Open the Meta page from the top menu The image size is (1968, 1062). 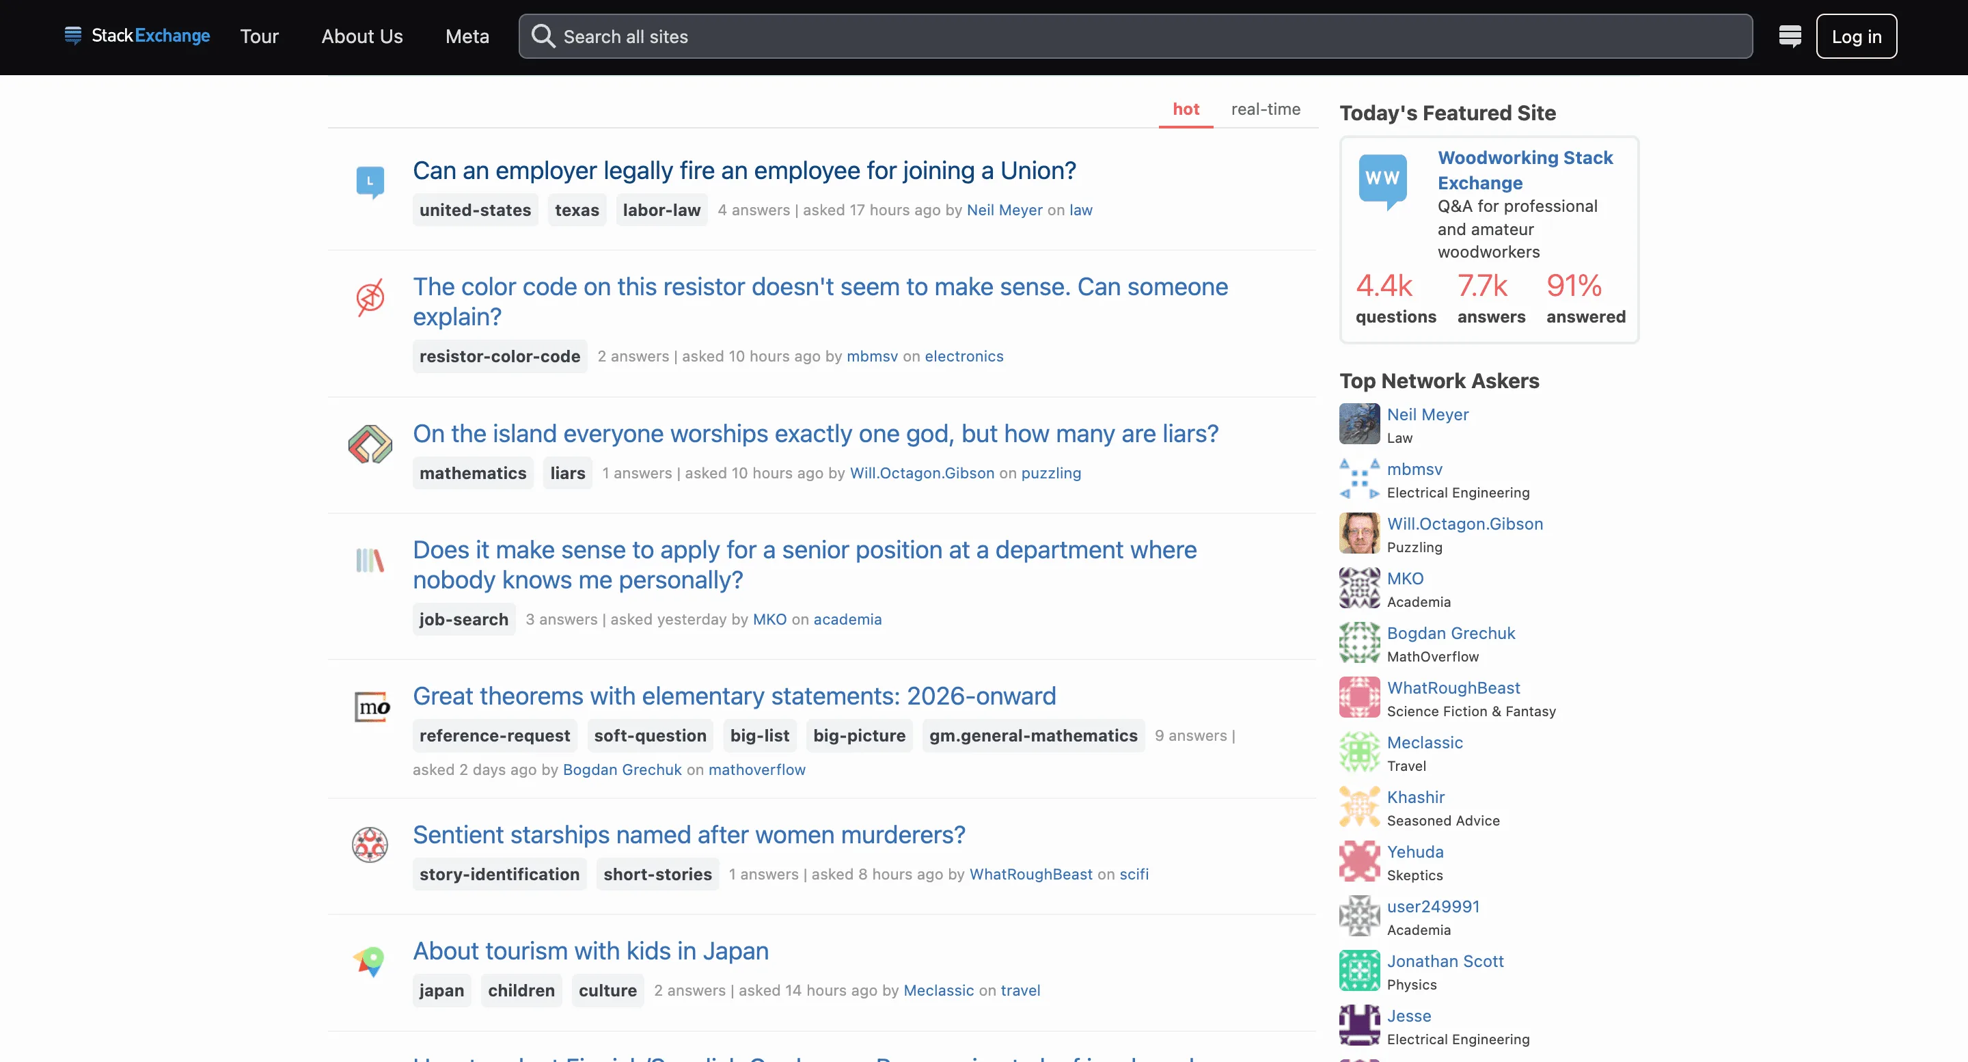[x=466, y=36]
